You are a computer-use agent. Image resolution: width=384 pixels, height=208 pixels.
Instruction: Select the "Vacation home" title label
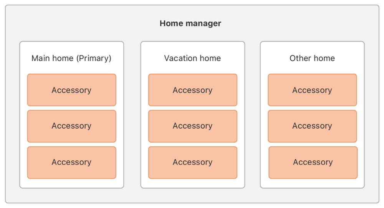pos(192,58)
